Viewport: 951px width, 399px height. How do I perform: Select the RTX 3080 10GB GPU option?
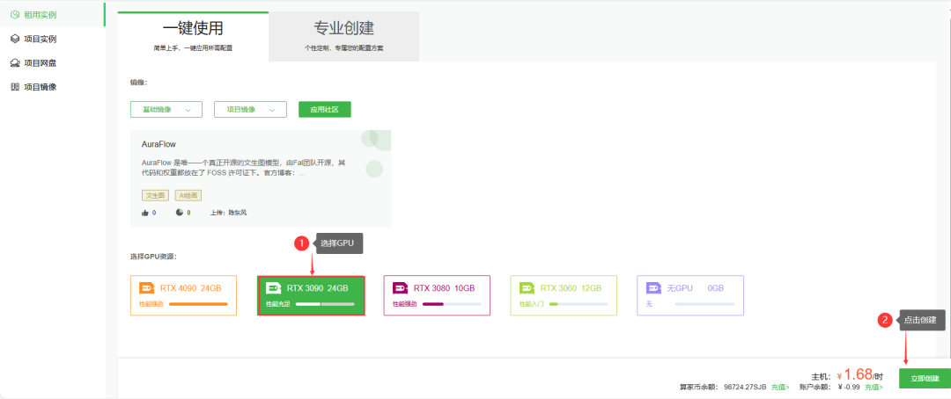437,295
